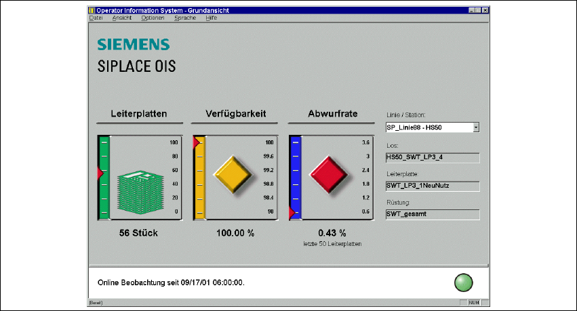Click the green online status lamp

463,283
